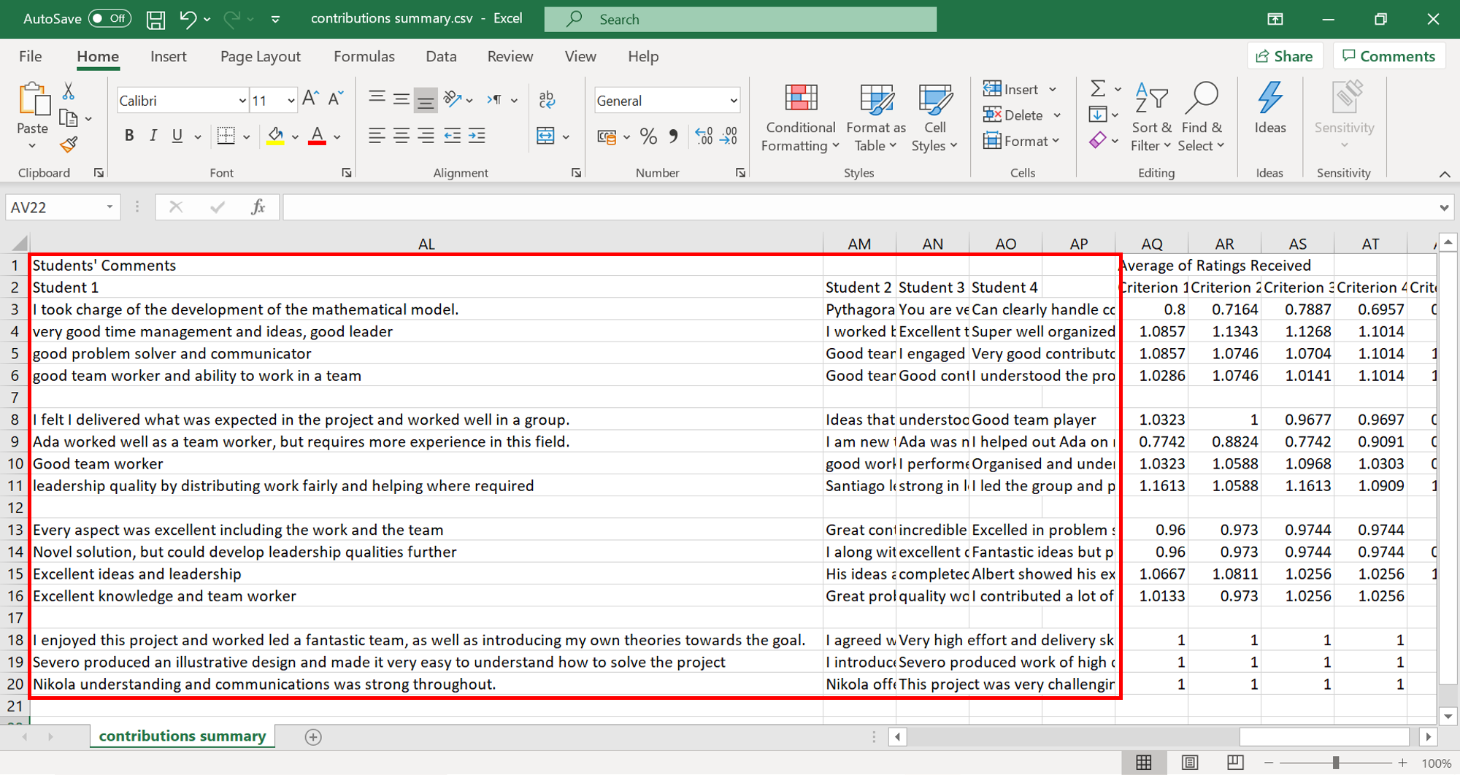Toggle Underline formatting

point(177,136)
